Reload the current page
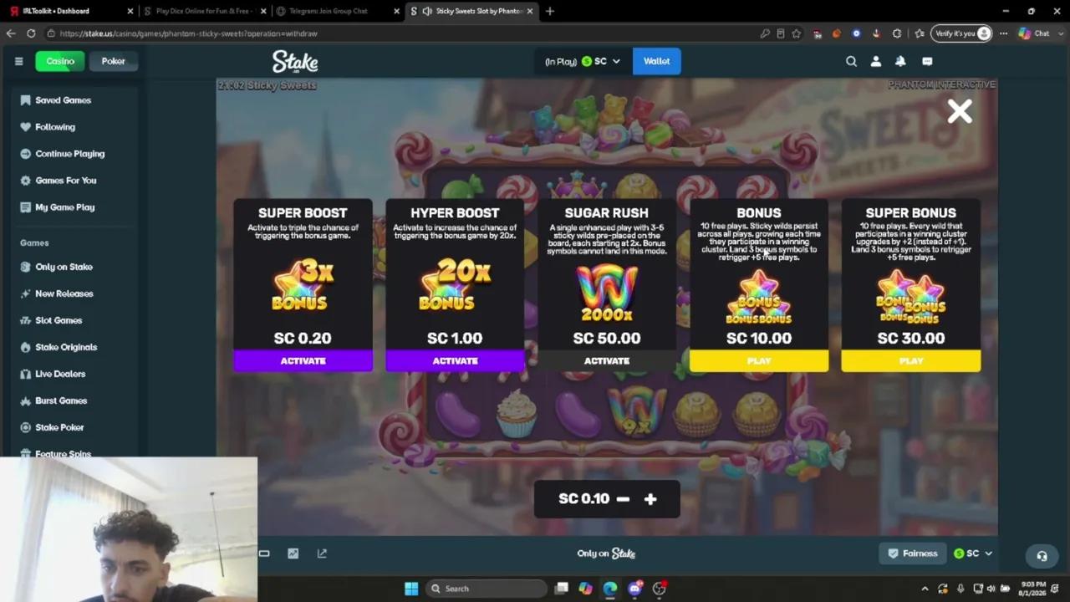This screenshot has width=1070, height=602. (31, 33)
